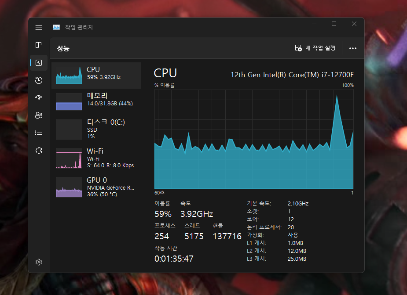Open the Services puzzle icon
The height and width of the screenshot is (295, 407).
39,151
